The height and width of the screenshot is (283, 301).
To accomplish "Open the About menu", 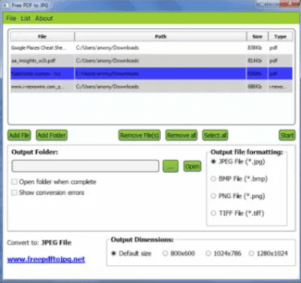I will click(44, 18).
